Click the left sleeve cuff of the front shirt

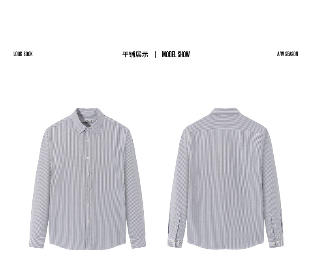pyautogui.click(x=37, y=241)
